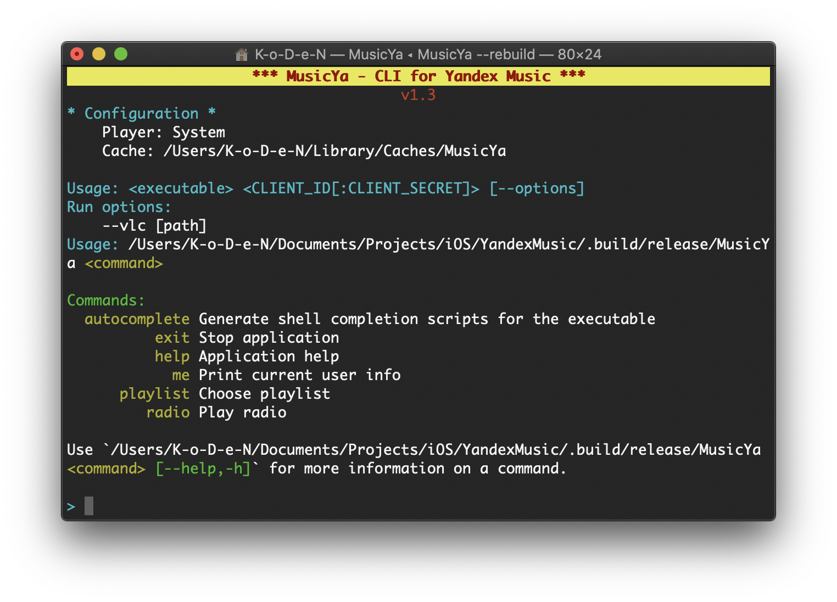The image size is (837, 602).
Task: Click the 'help' command name
Action: pos(172,356)
